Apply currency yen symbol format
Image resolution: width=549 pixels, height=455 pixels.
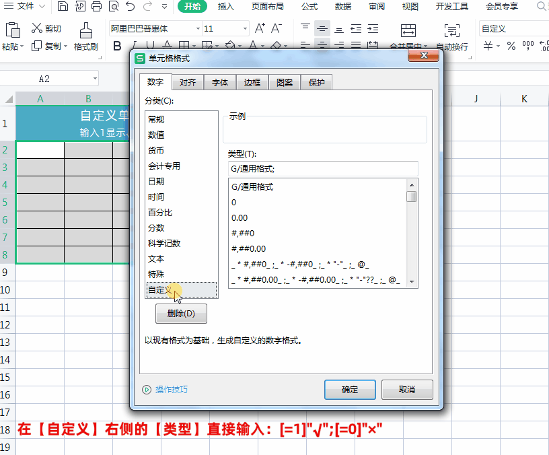coord(488,46)
